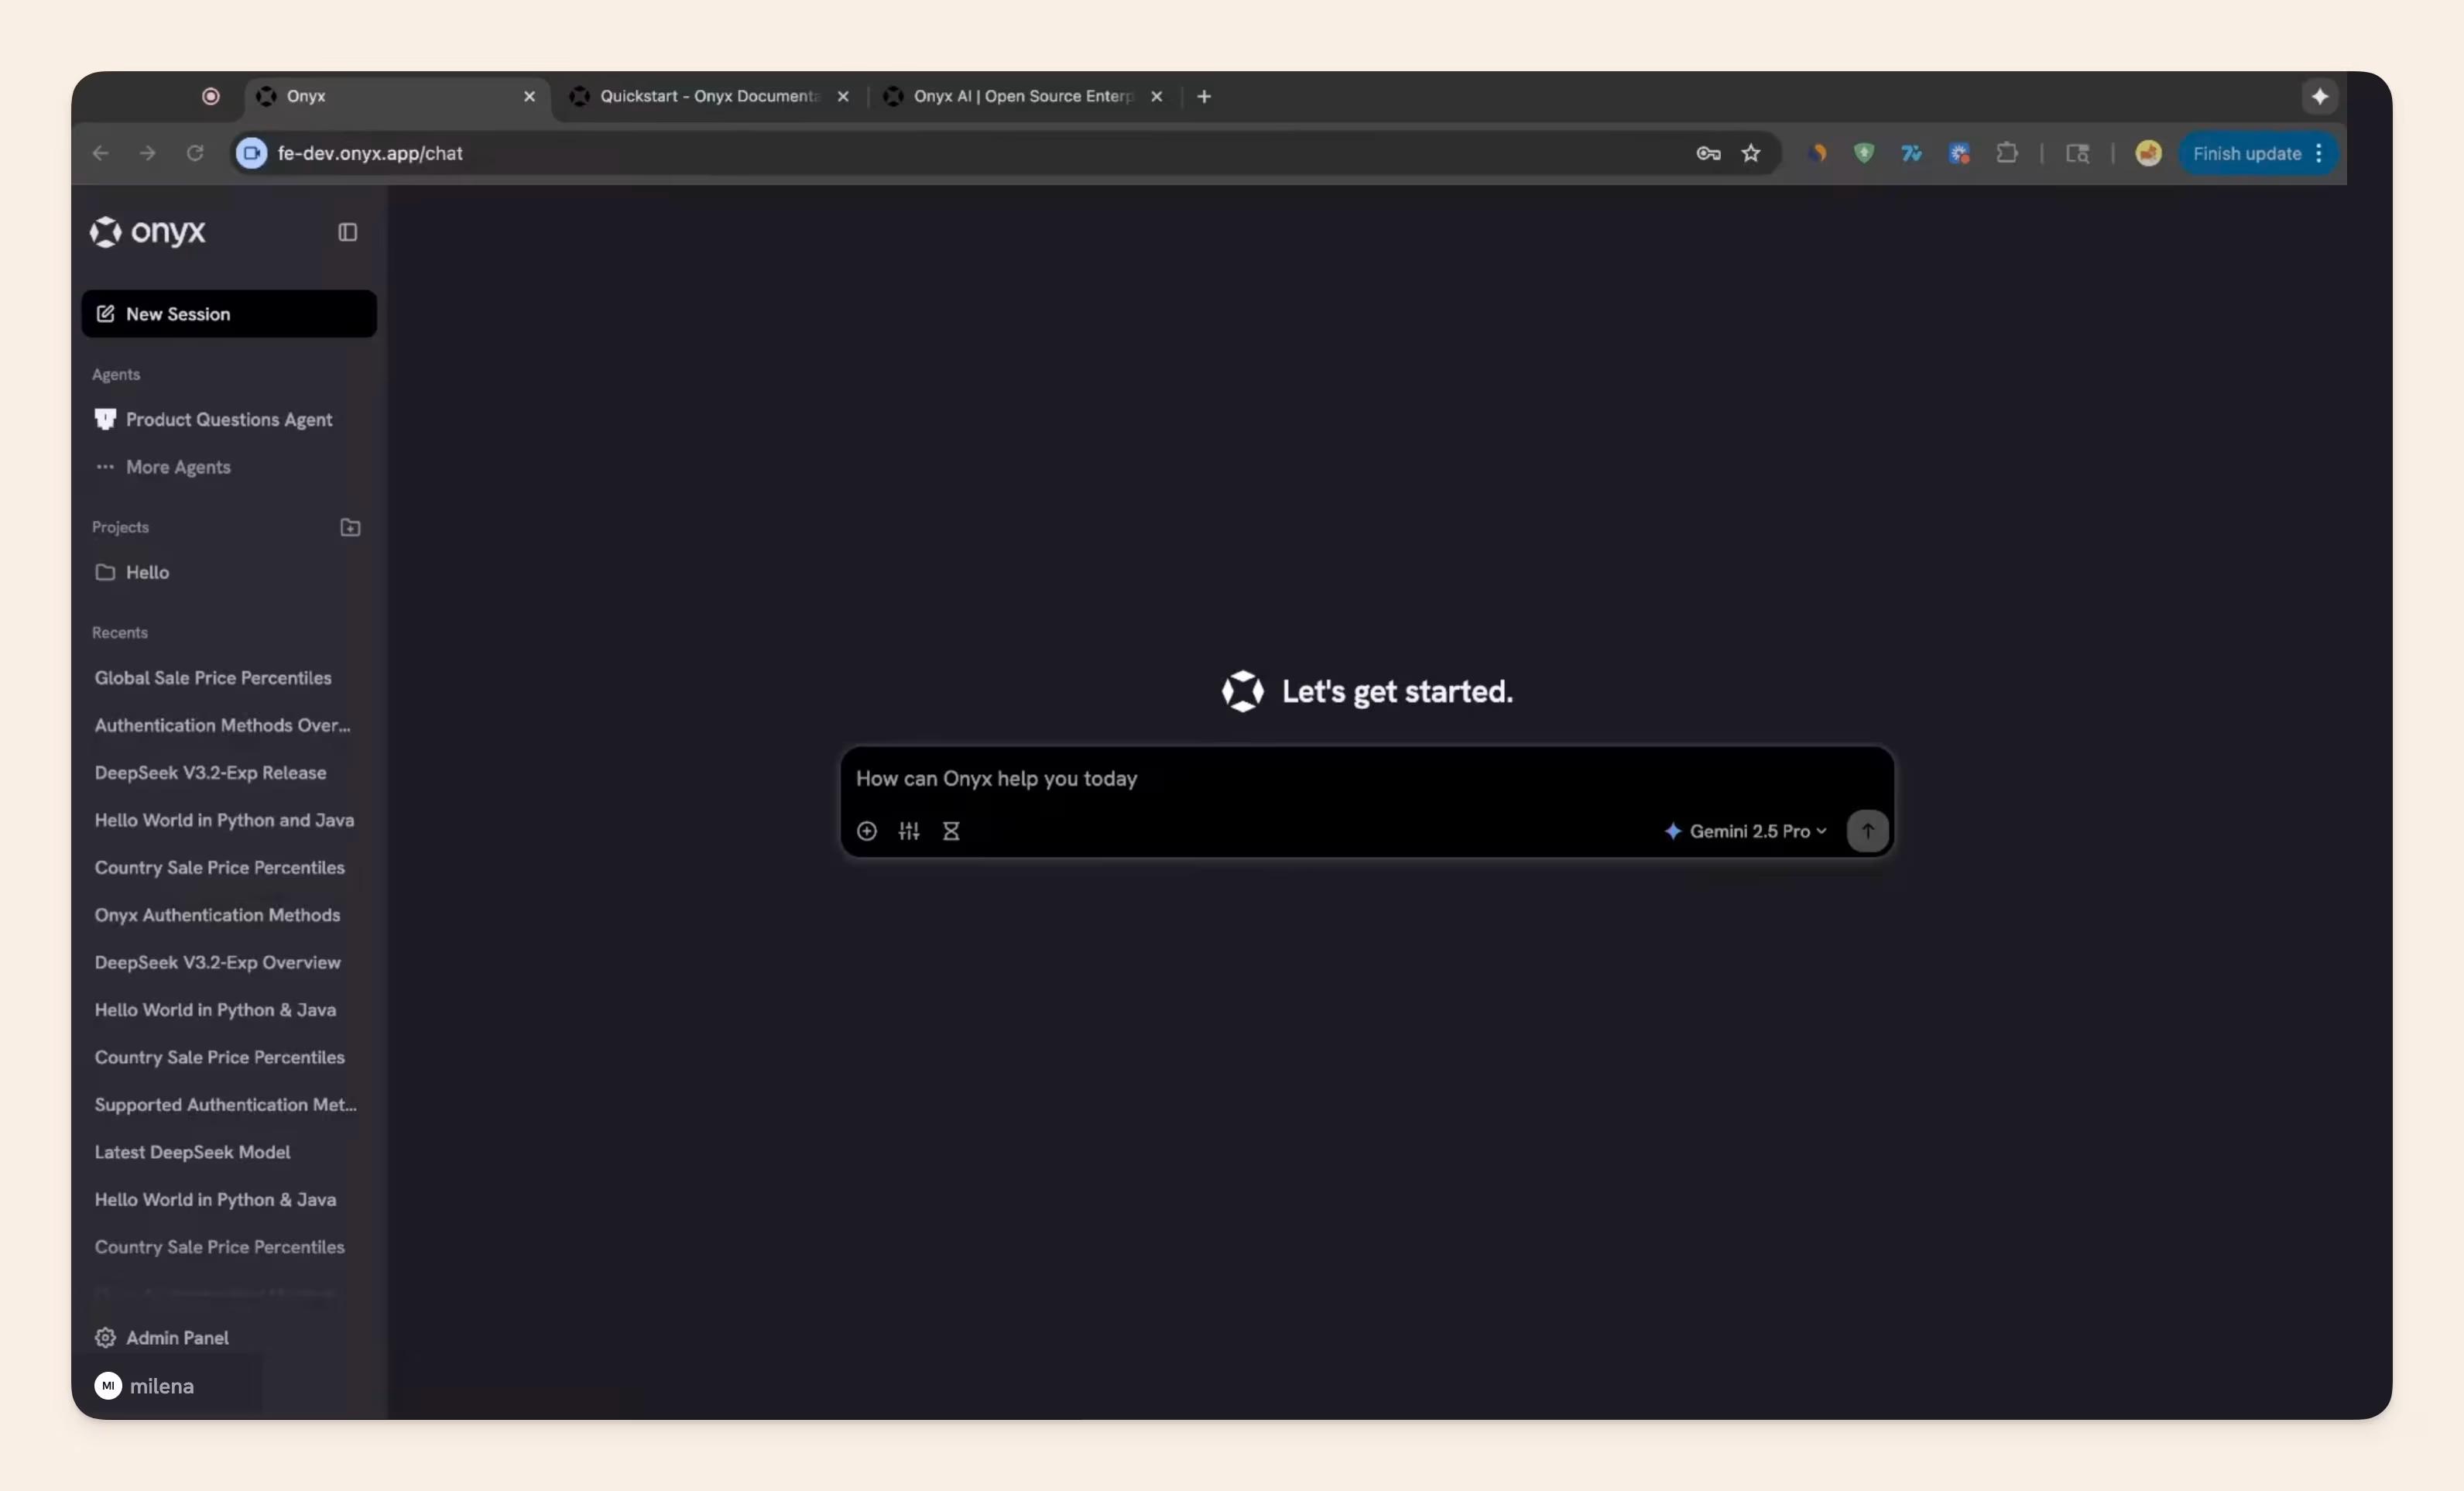Open the browser side search panel icon
2464x1491 pixels.
pos(2078,153)
